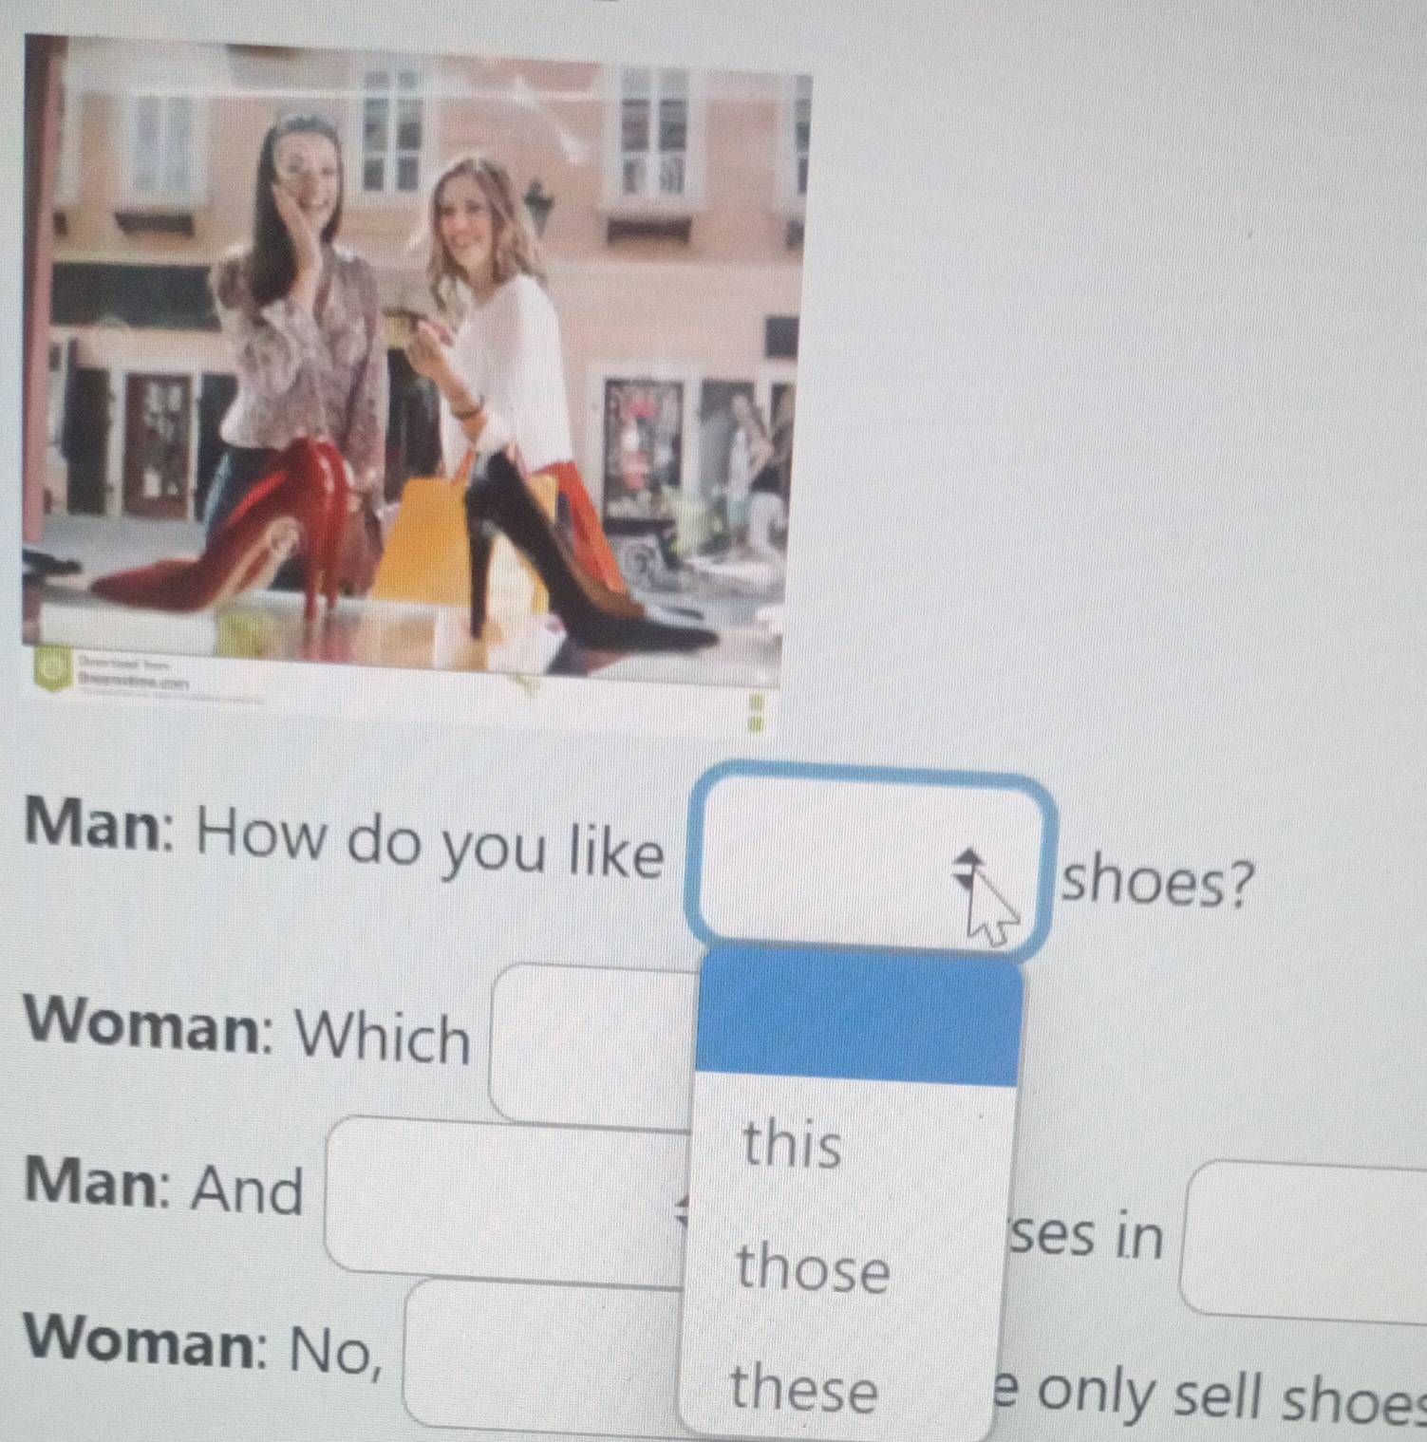Open the dropdown to the right of "ses in"
Screen dimensions: 1427x1442
1305,1239
